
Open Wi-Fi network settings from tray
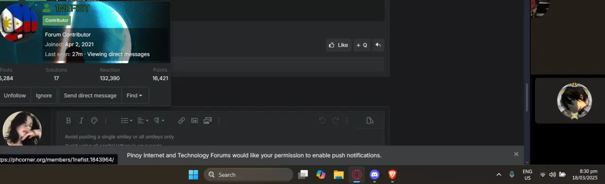click(543, 175)
